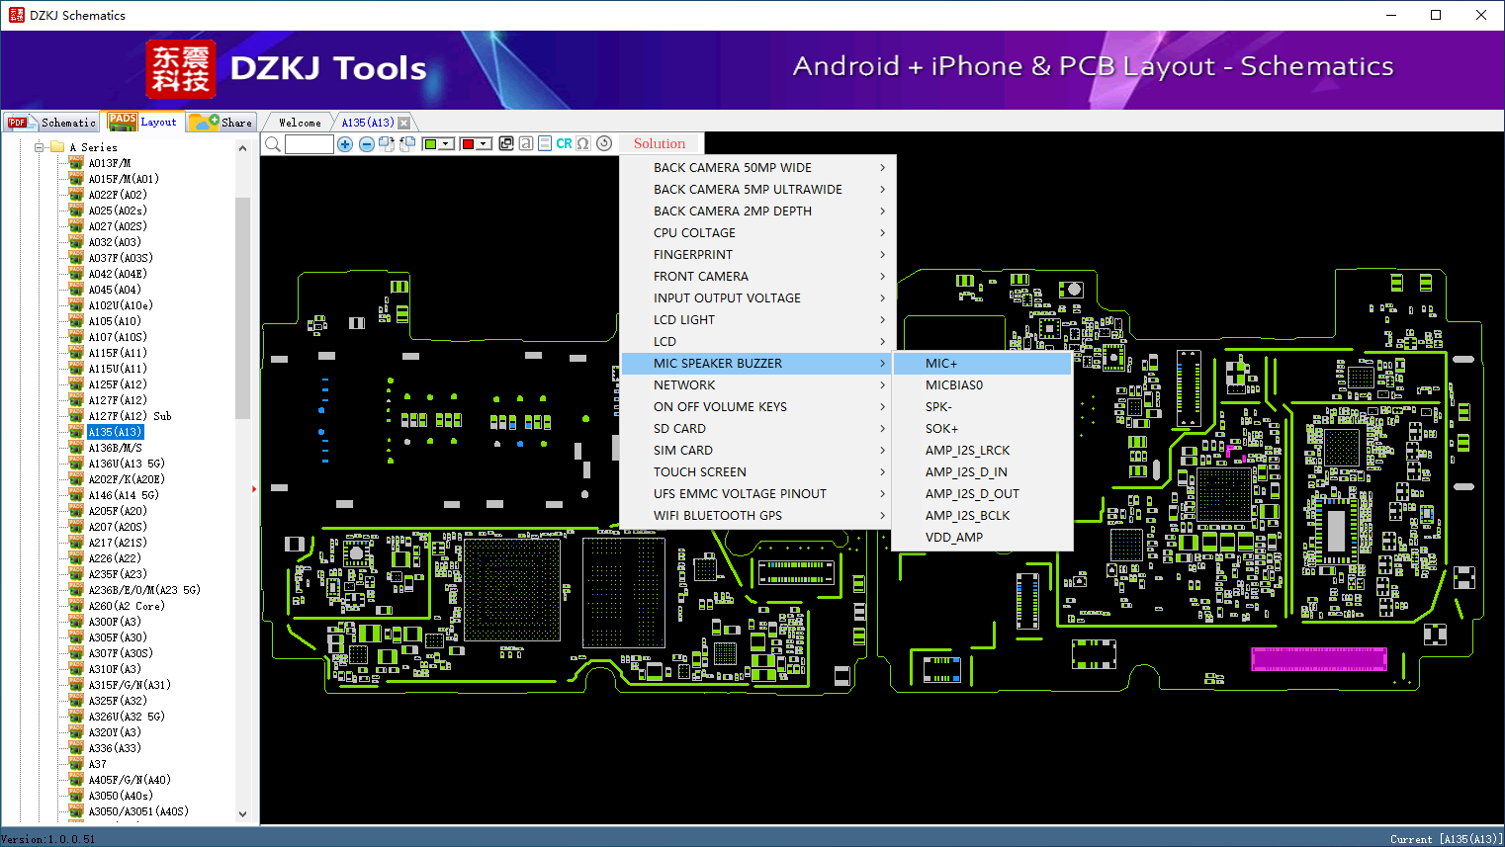1505x847 pixels.
Task: Click the blue minus zoom-out icon
Action: (367, 144)
